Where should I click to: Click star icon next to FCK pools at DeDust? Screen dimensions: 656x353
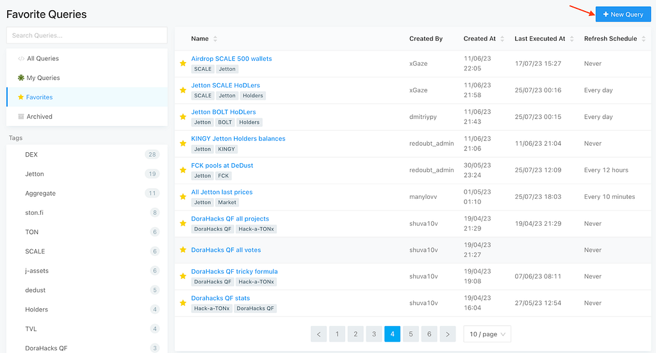pos(183,170)
